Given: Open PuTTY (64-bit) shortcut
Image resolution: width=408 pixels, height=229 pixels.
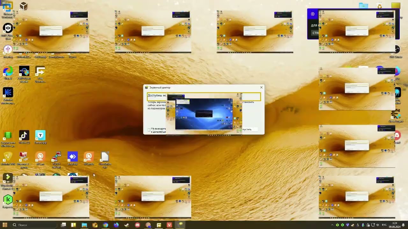Looking at the screenshot, I should click(x=56, y=160).
